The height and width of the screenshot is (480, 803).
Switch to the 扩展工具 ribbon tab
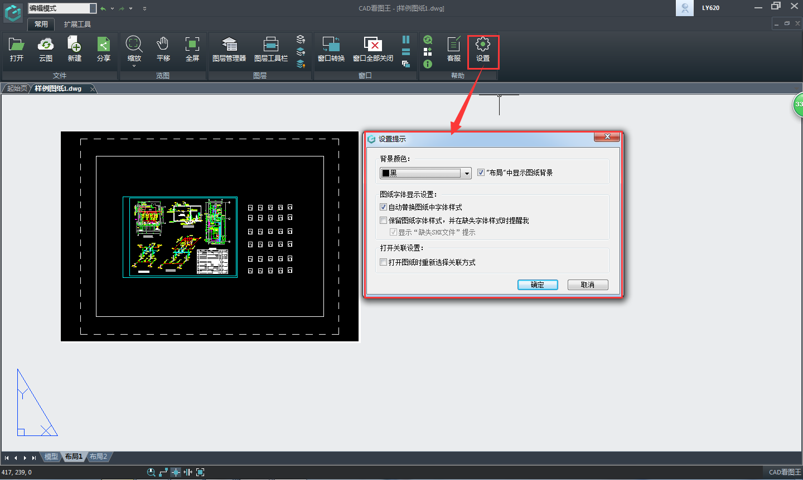[77, 25]
